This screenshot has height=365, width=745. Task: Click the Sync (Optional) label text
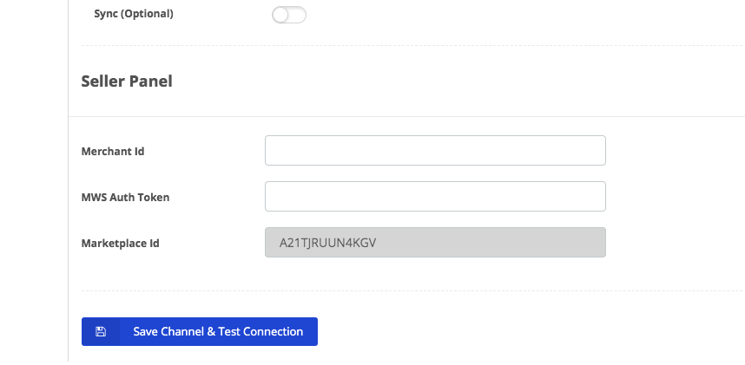click(x=134, y=14)
